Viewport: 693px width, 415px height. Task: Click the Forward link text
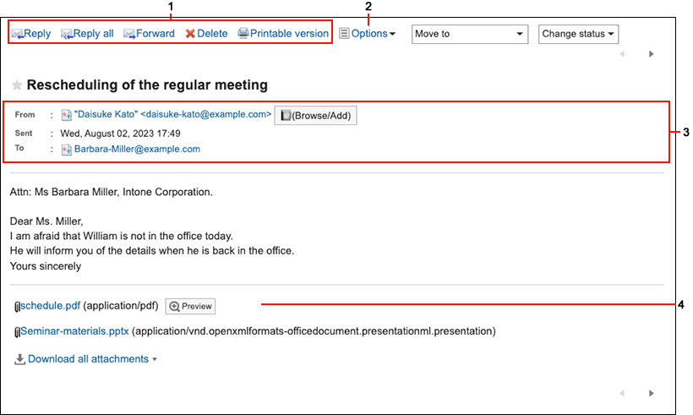[156, 34]
